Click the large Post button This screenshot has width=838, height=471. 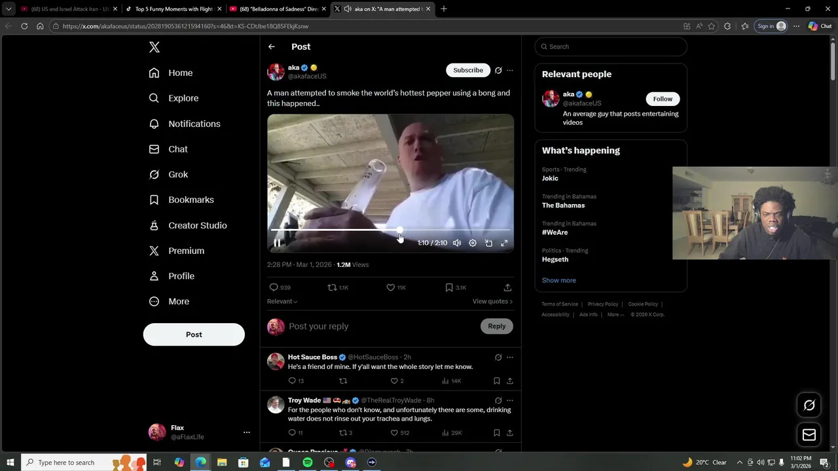pos(194,334)
